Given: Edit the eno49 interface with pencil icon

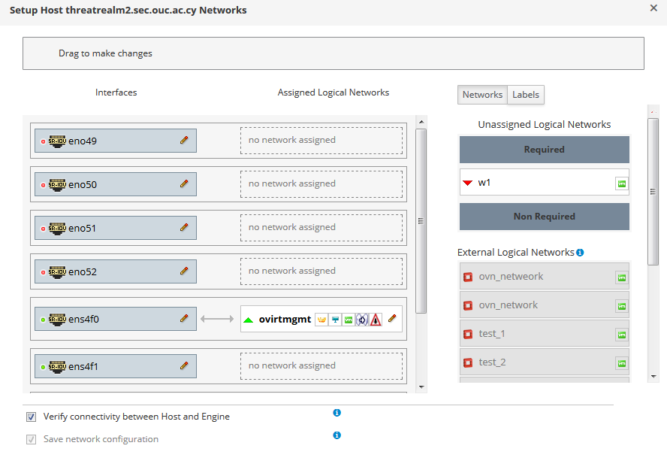Looking at the screenshot, I should (184, 140).
